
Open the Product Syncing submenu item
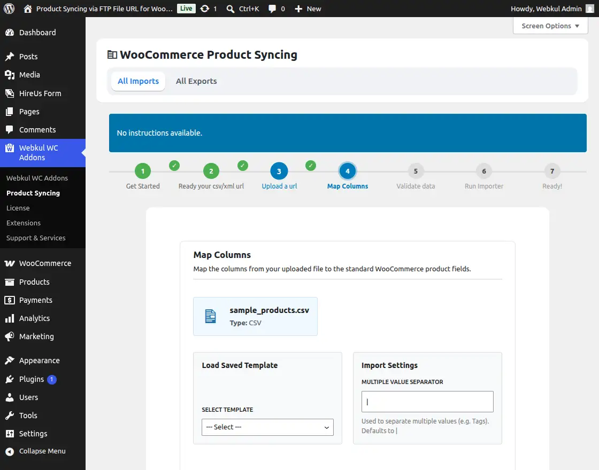click(33, 193)
